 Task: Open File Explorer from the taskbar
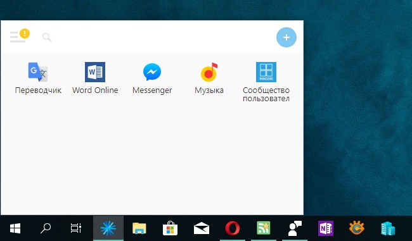pos(139,228)
